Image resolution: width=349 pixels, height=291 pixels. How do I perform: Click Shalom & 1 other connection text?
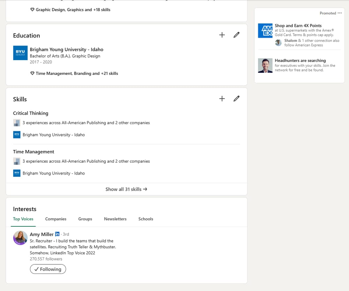coord(312,43)
